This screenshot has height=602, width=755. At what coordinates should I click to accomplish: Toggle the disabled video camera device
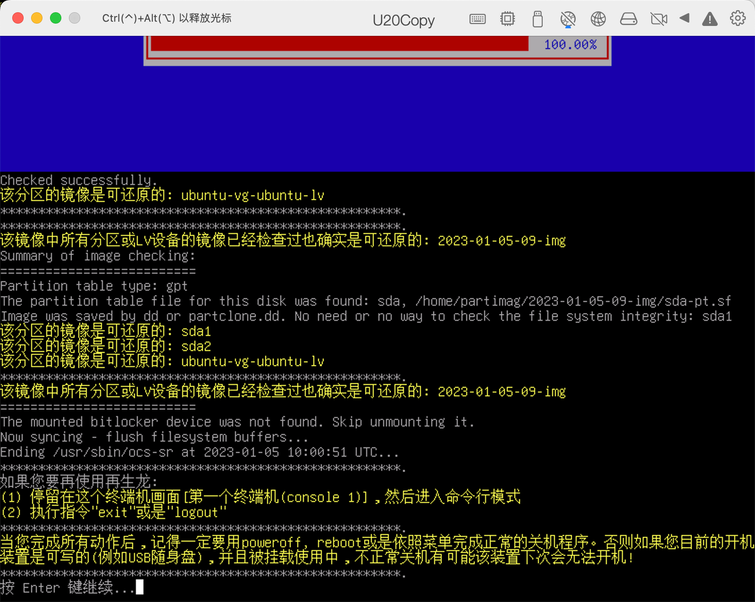tap(659, 19)
